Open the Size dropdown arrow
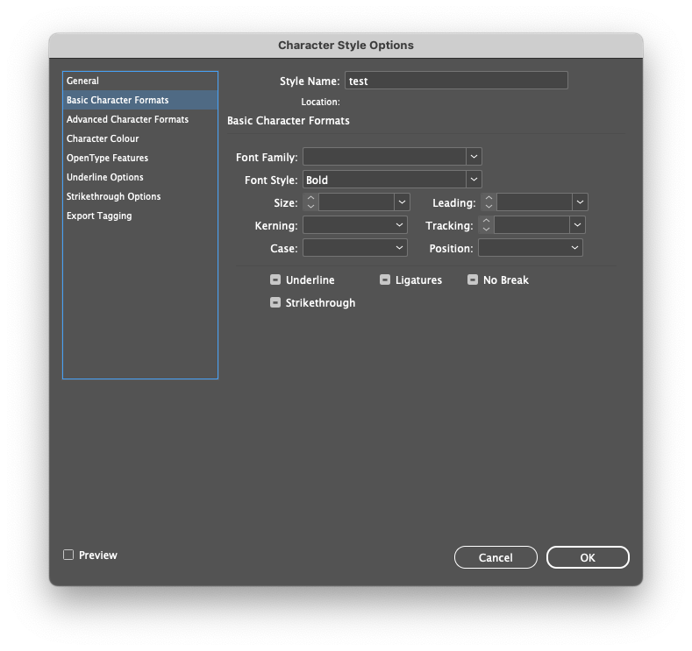 [402, 202]
